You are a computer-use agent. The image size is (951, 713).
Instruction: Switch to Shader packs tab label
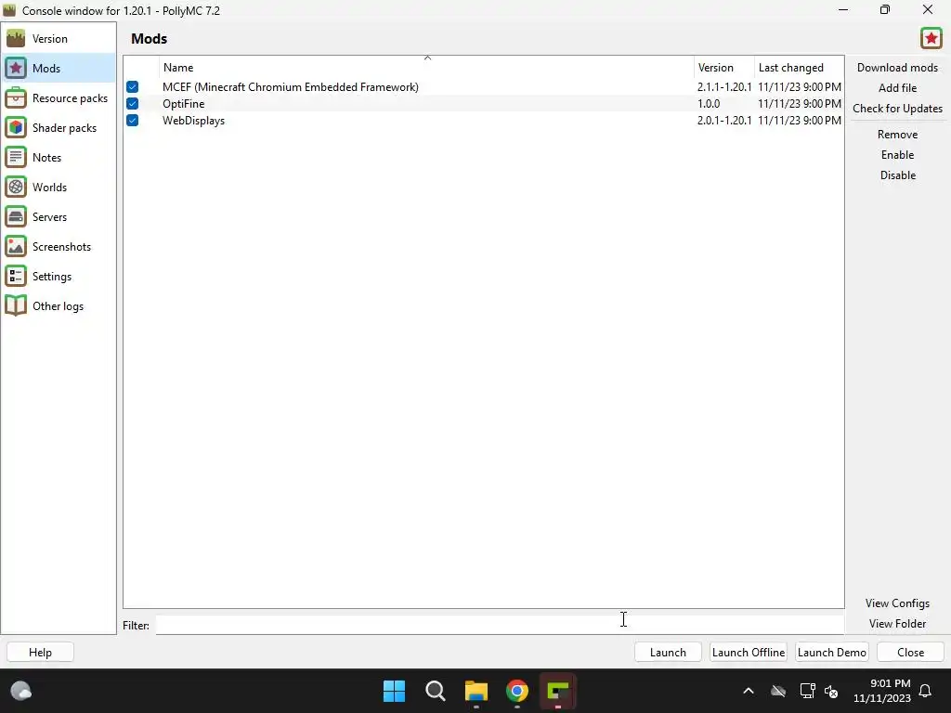tap(64, 128)
